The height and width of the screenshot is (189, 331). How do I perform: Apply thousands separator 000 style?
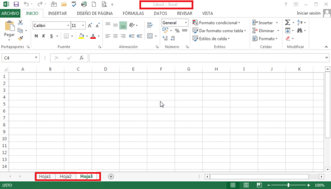[x=185, y=31]
